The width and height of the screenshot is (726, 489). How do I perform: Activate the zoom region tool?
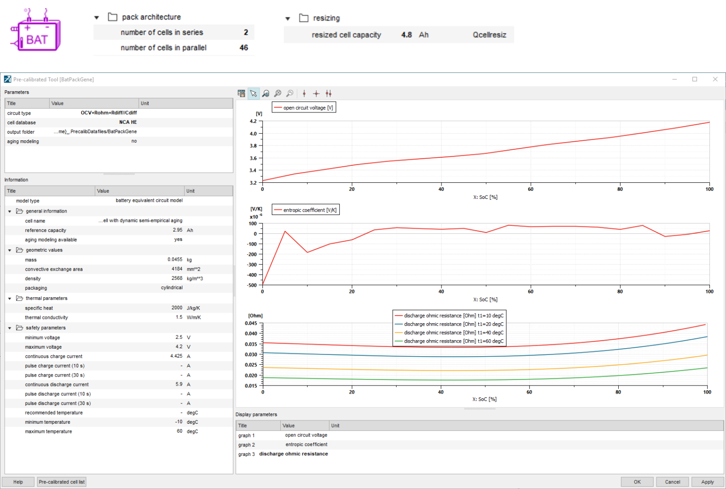[266, 93]
